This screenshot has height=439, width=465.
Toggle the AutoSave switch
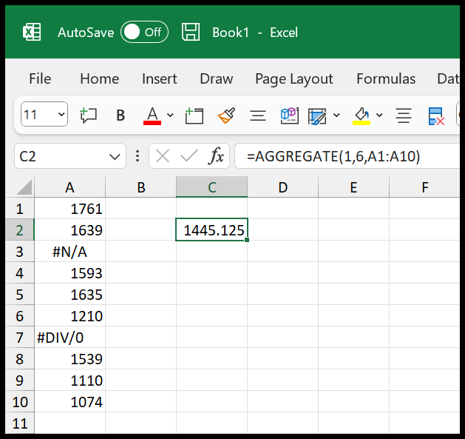click(x=144, y=32)
